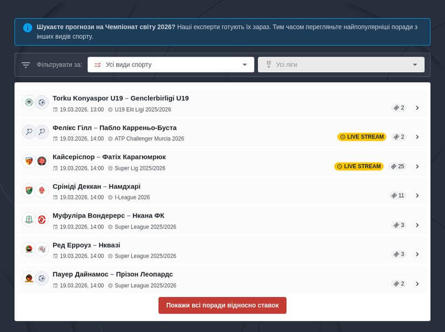The height and width of the screenshot is (332, 445).
Task: Click the tennis racket icon for Фелікс Гілл
Action: 29,132
